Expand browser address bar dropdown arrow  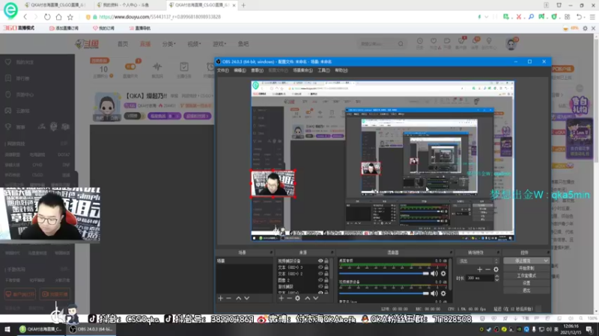tap(486, 16)
